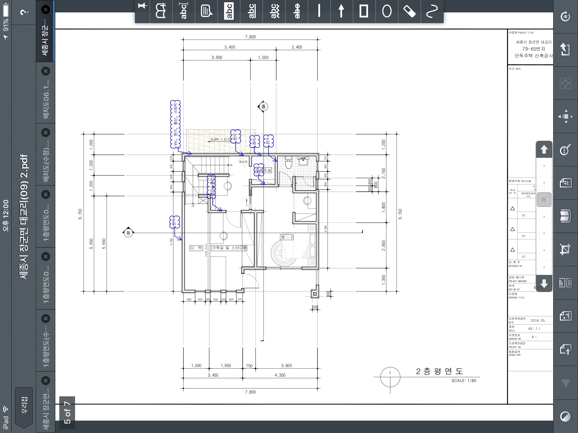
Task: Select the rectangle shape tool
Action: pyautogui.click(x=364, y=12)
